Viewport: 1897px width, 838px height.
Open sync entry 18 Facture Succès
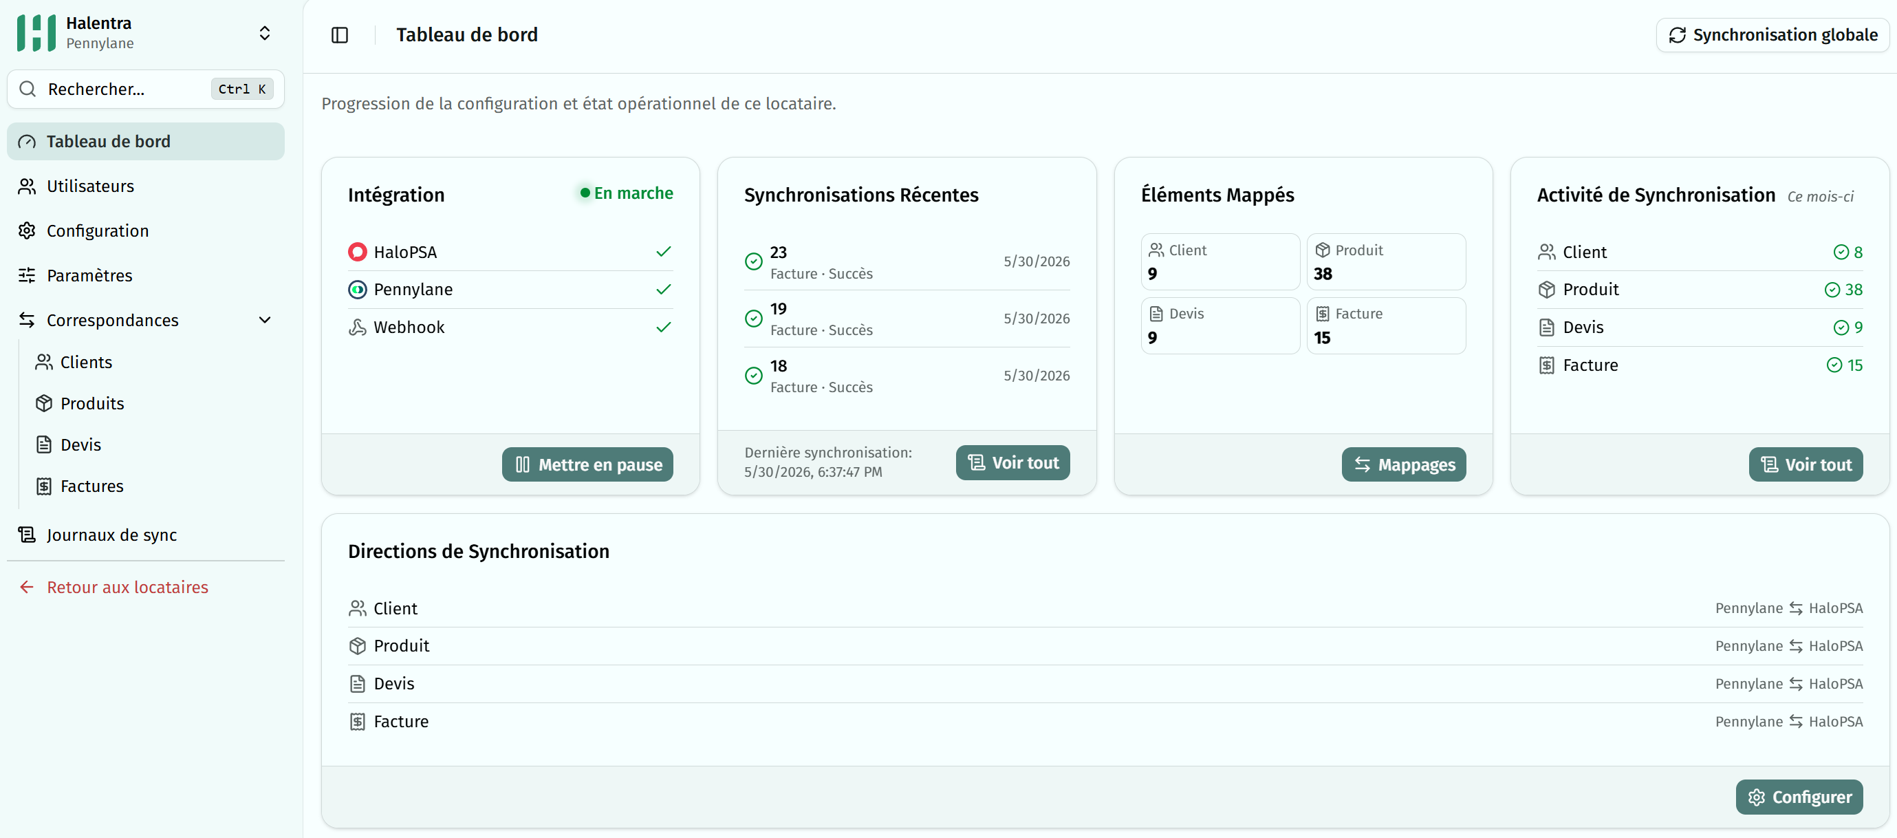coord(907,376)
